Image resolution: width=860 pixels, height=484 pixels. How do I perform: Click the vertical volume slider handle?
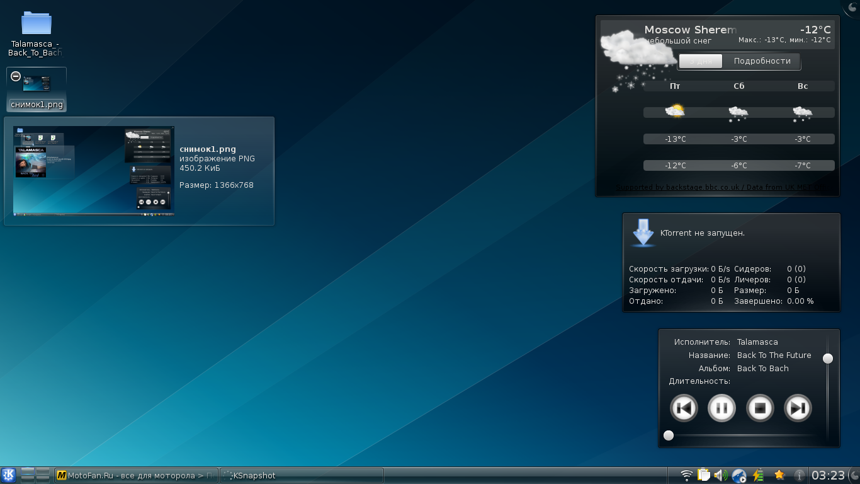tap(828, 358)
